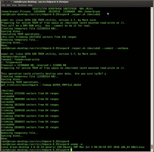
Task: Click the '/home/bryan/.Private' filesystem line
Action: (51, 11)
